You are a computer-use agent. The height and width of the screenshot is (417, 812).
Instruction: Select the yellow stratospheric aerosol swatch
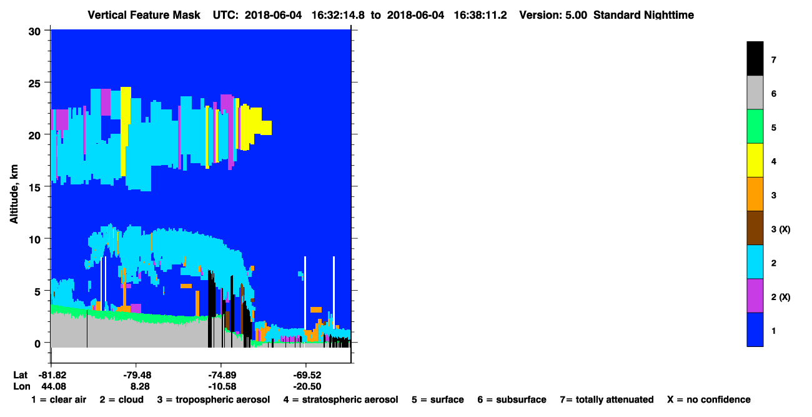click(755, 160)
